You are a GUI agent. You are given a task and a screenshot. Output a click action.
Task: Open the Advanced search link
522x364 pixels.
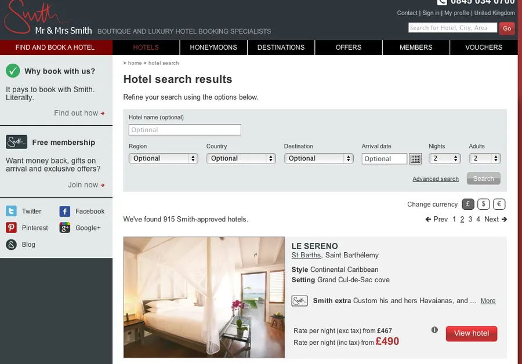pos(435,179)
